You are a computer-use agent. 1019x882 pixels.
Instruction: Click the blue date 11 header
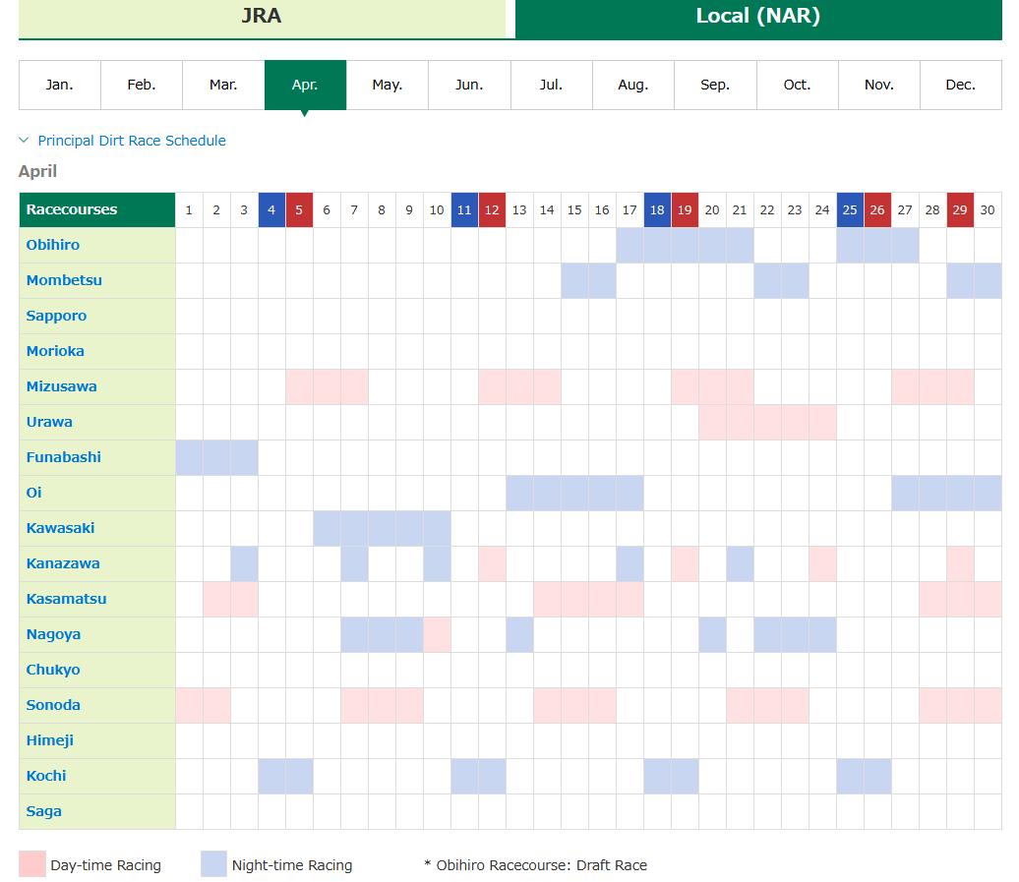464,209
